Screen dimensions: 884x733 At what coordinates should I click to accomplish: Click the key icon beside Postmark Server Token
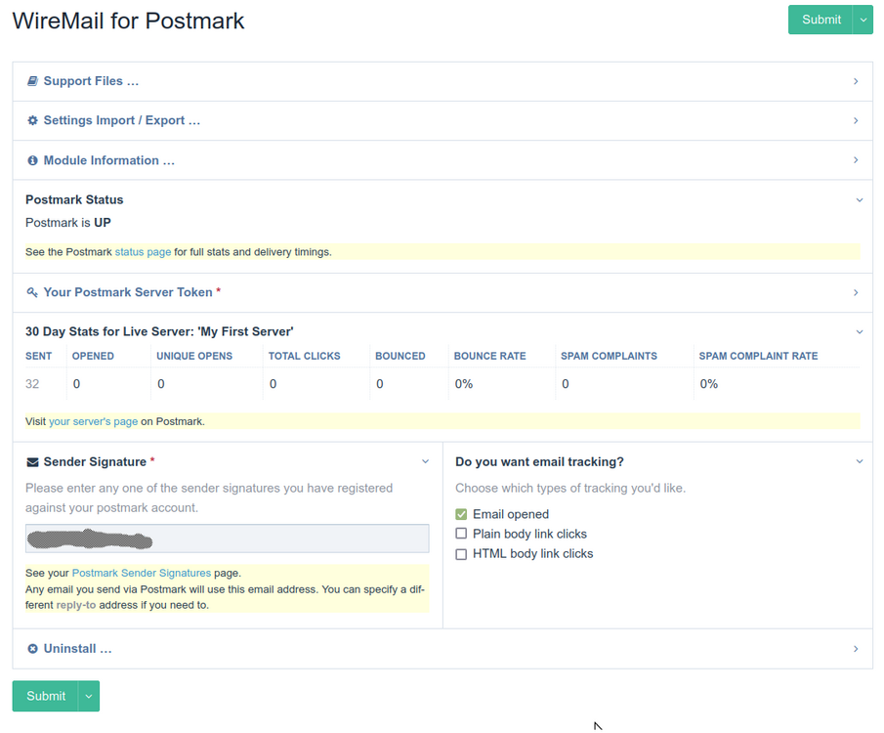tap(32, 292)
